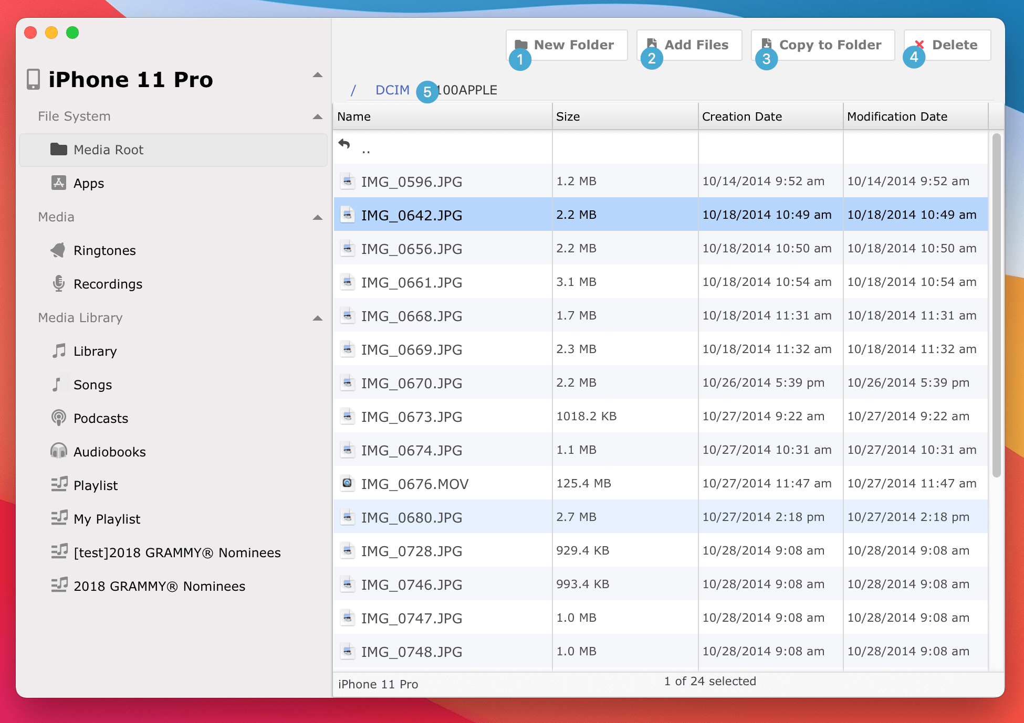Select file IMG_0728.JPG
The width and height of the screenshot is (1024, 723).
pyautogui.click(x=661, y=550)
